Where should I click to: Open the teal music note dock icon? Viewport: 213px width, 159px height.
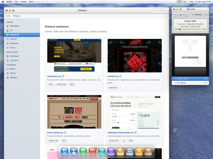point(102,152)
